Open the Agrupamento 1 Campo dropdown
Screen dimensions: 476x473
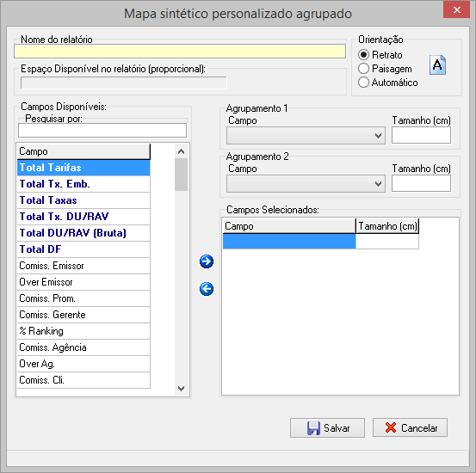tap(306, 135)
